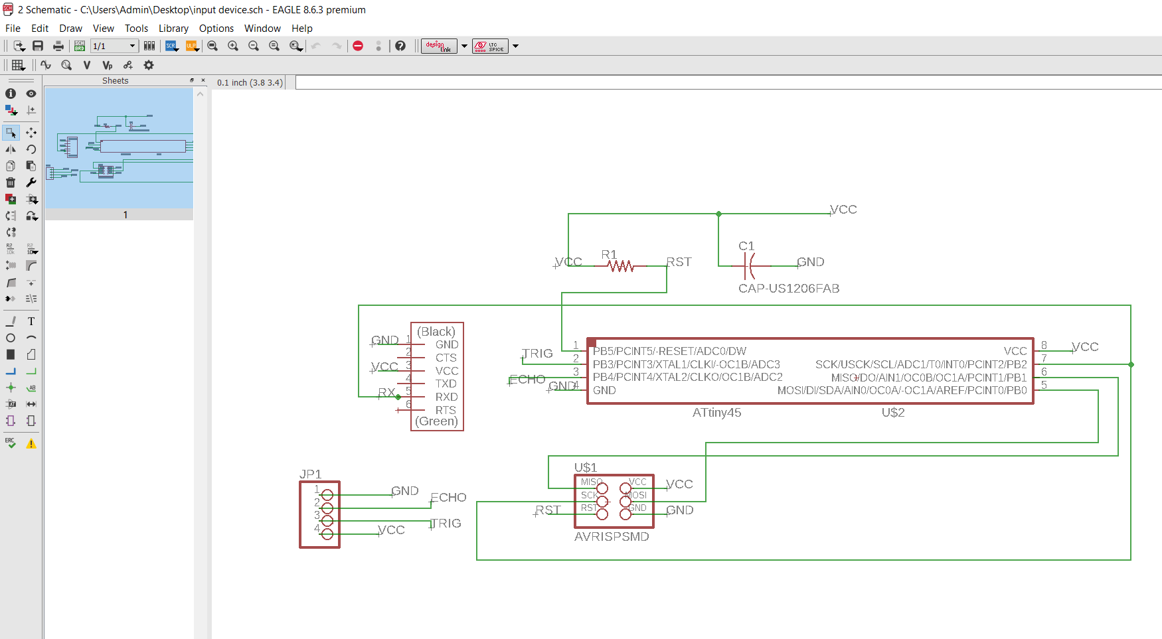Viewport: 1162px width, 639px height.
Task: Open the Open-file dropdown icon
Action: click(19, 46)
